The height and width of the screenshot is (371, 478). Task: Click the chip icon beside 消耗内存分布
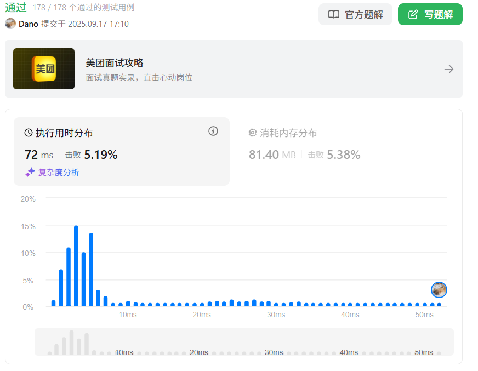[x=253, y=133]
